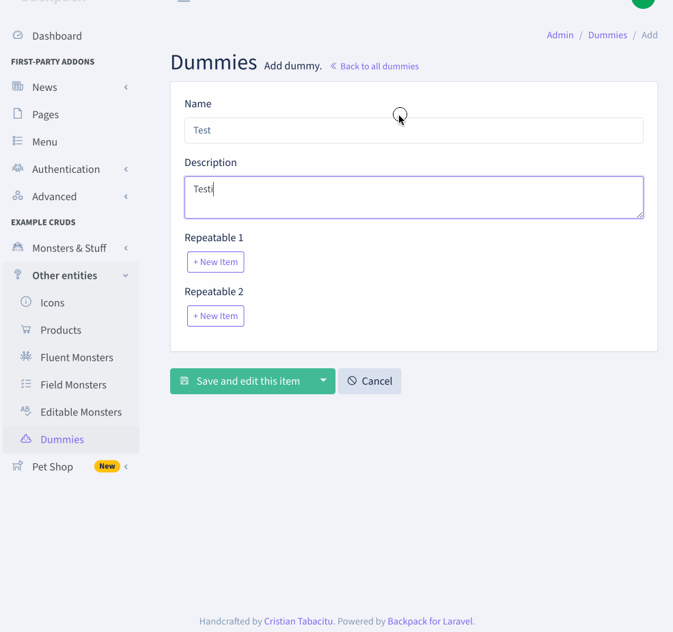The height and width of the screenshot is (632, 673).
Task: Click the Dashboard speedometer icon
Action: (17, 36)
